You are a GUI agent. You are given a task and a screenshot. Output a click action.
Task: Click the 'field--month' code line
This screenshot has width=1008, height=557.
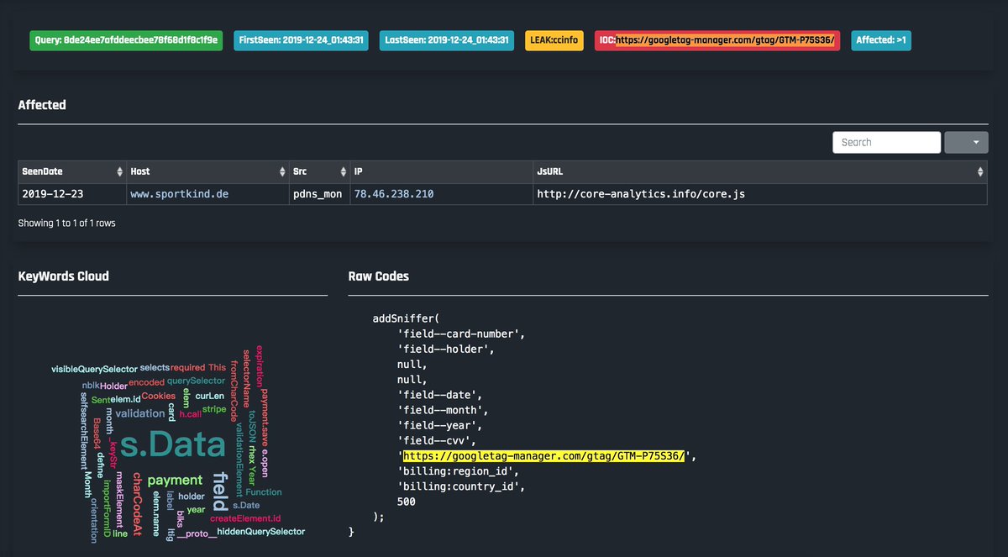pos(443,410)
